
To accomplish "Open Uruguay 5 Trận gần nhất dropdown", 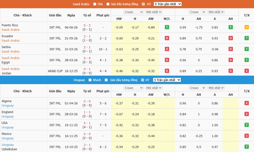I will click(x=167, y=80).
